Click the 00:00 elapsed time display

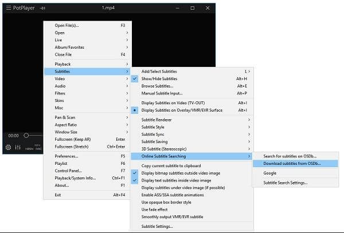coord(13,136)
